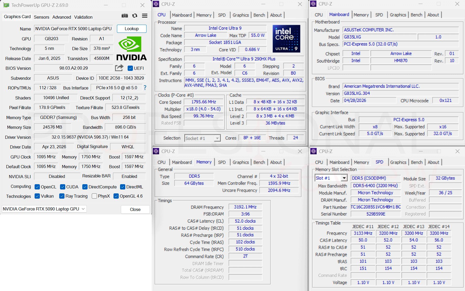Click the app icon of the CPU-Z CPU window
The height and width of the screenshot is (291, 465).
pyautogui.click(x=156, y=4)
